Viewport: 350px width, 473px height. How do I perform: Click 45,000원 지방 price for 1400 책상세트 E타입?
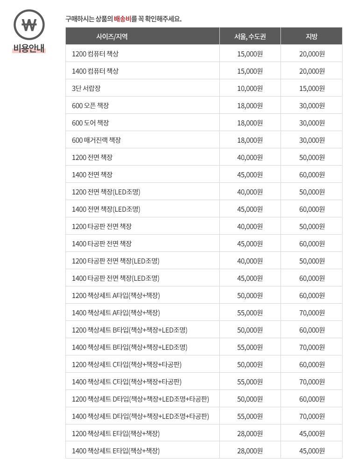pyautogui.click(x=311, y=451)
